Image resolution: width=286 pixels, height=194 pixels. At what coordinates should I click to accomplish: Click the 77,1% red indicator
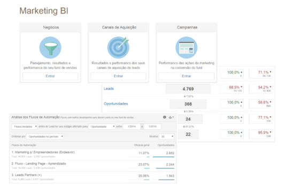[261, 119]
